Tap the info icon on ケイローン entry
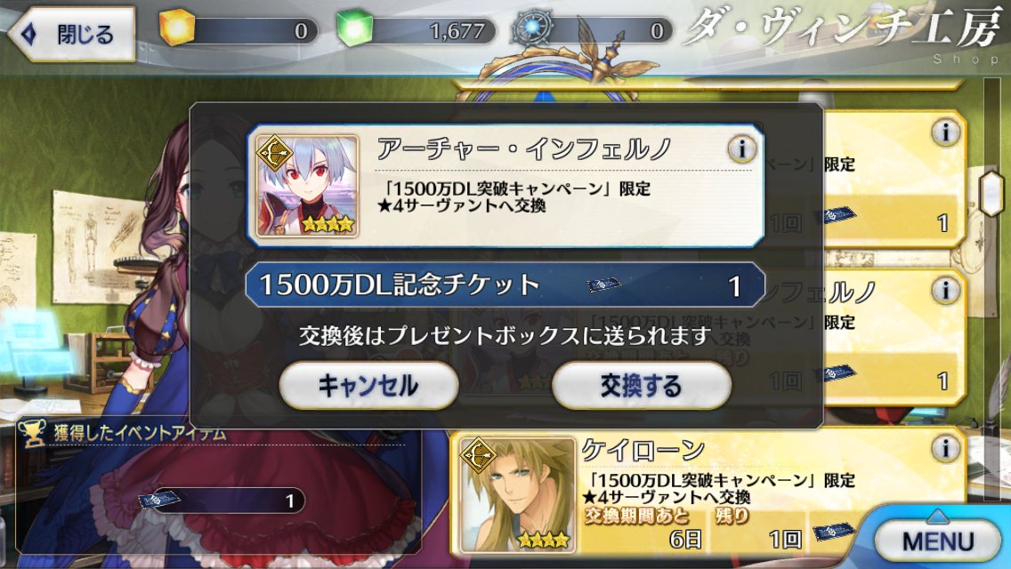1011x569 pixels. pyautogui.click(x=945, y=447)
